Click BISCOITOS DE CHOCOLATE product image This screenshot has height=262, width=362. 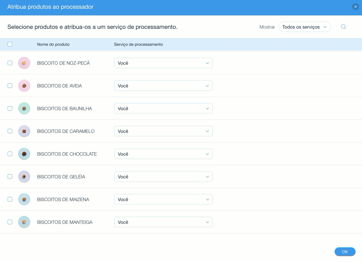coord(24,154)
